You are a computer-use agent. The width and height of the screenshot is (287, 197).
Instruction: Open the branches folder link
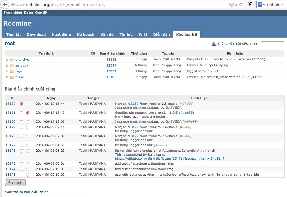[x=22, y=60]
